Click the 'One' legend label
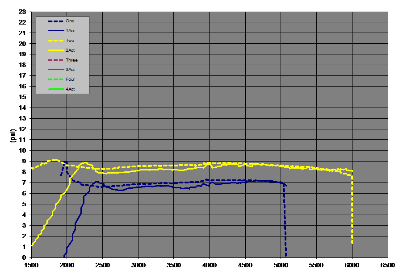407x278 pixels. pos(70,21)
